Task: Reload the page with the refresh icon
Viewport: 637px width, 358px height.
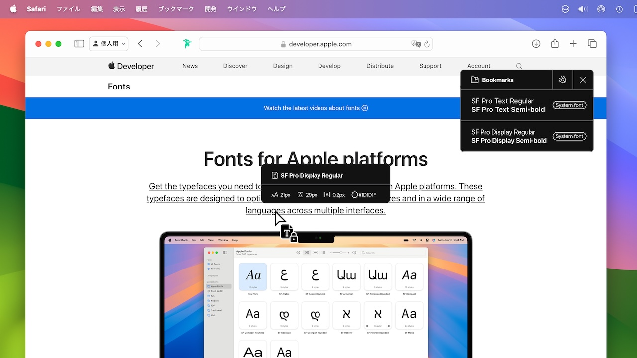Action: click(x=427, y=44)
